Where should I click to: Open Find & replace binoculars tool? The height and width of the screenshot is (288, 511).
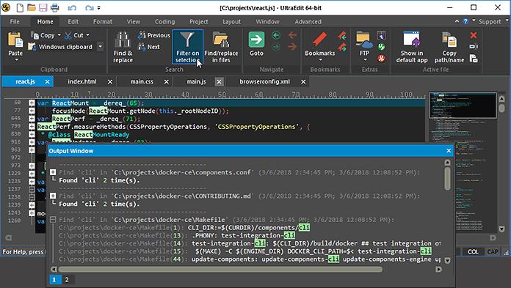(123, 47)
